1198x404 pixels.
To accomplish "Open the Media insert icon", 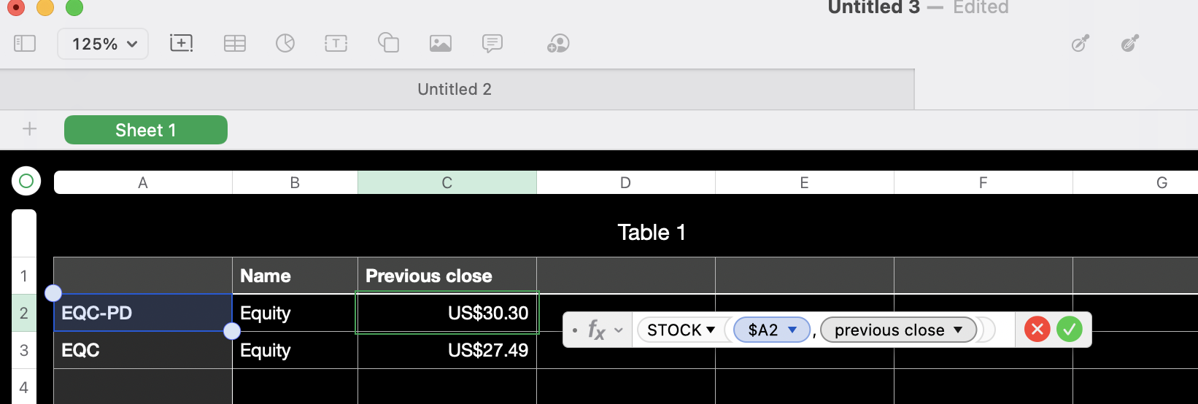I will coord(441,44).
